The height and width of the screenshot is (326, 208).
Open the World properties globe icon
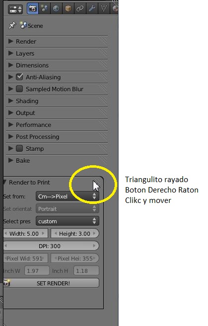pyautogui.click(x=56, y=9)
